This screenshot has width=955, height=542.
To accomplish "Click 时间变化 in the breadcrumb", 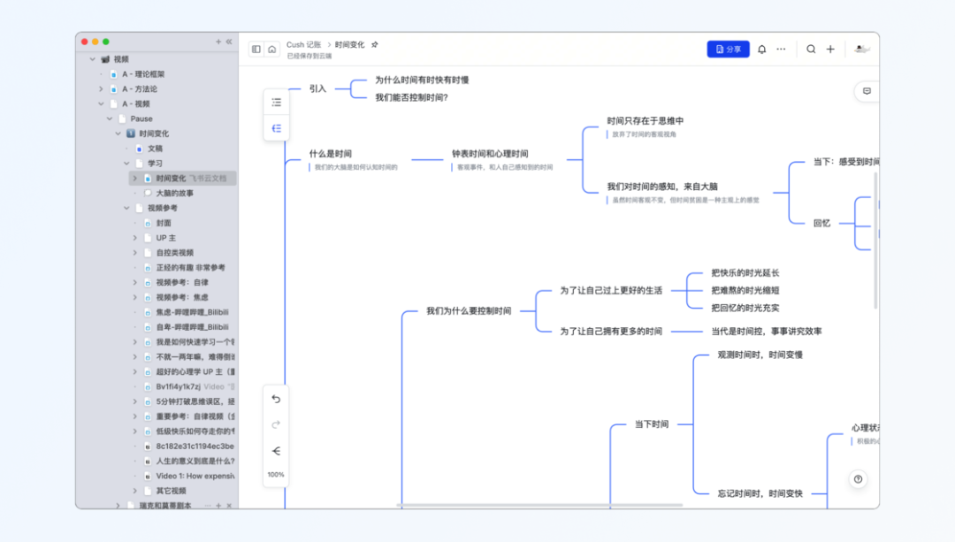I will (349, 44).
